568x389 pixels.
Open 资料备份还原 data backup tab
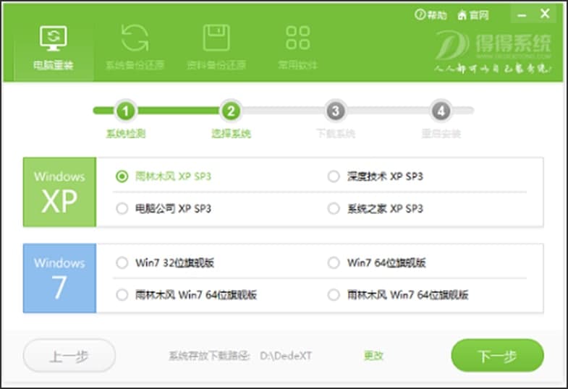(x=216, y=48)
